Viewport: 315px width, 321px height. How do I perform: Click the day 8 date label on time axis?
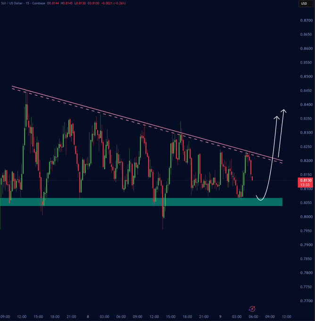coord(88,317)
